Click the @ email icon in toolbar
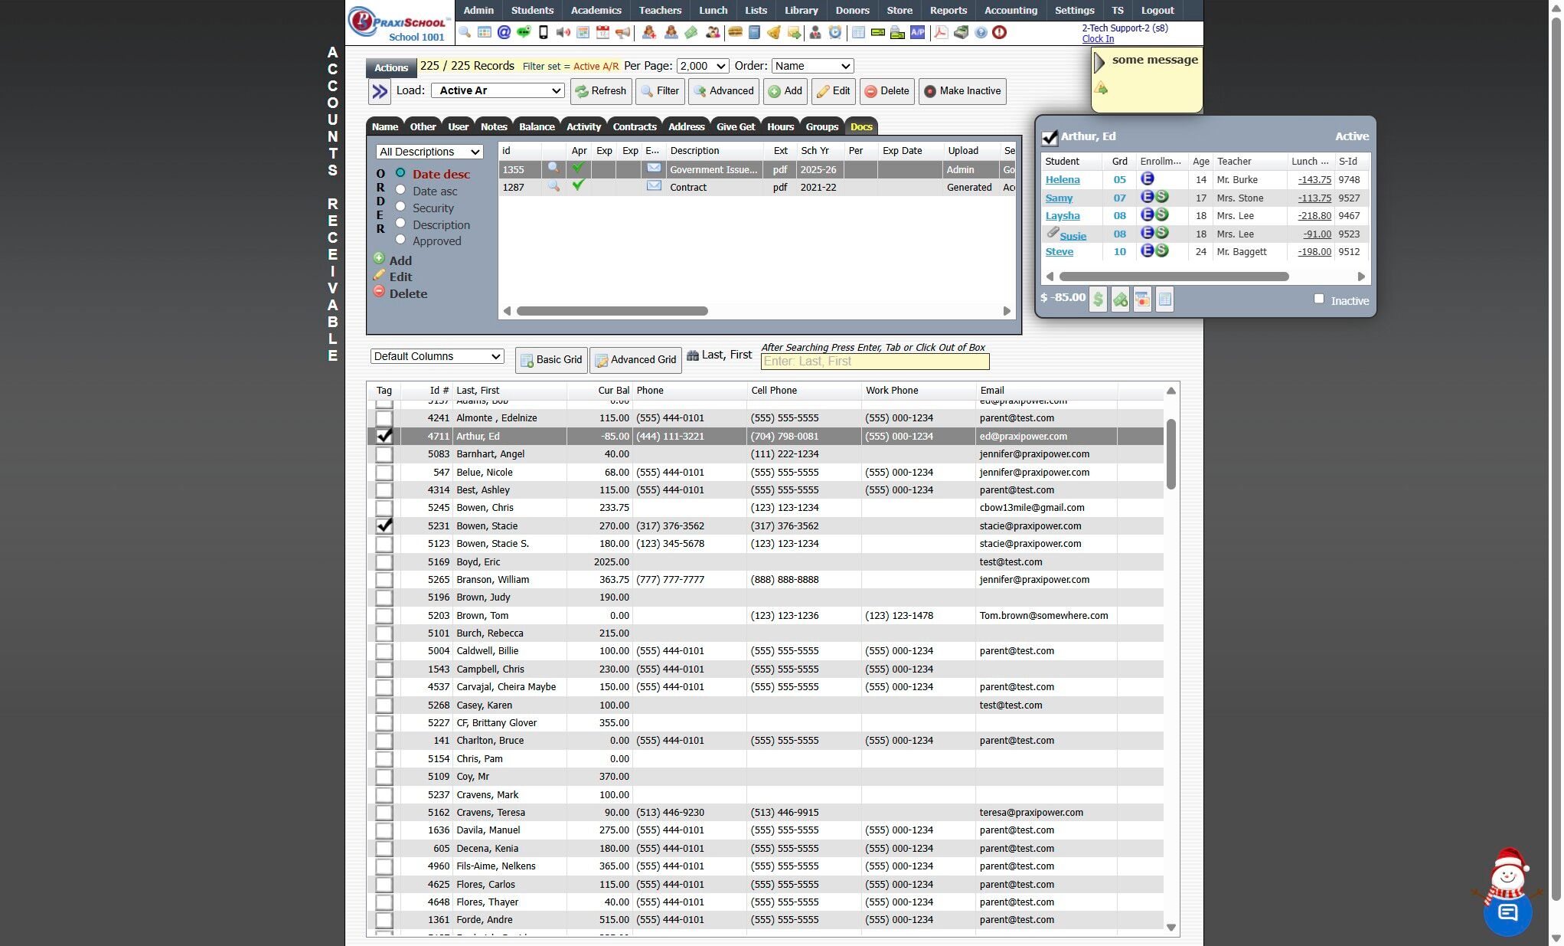Screen dimensions: 1564x946 click(x=504, y=32)
